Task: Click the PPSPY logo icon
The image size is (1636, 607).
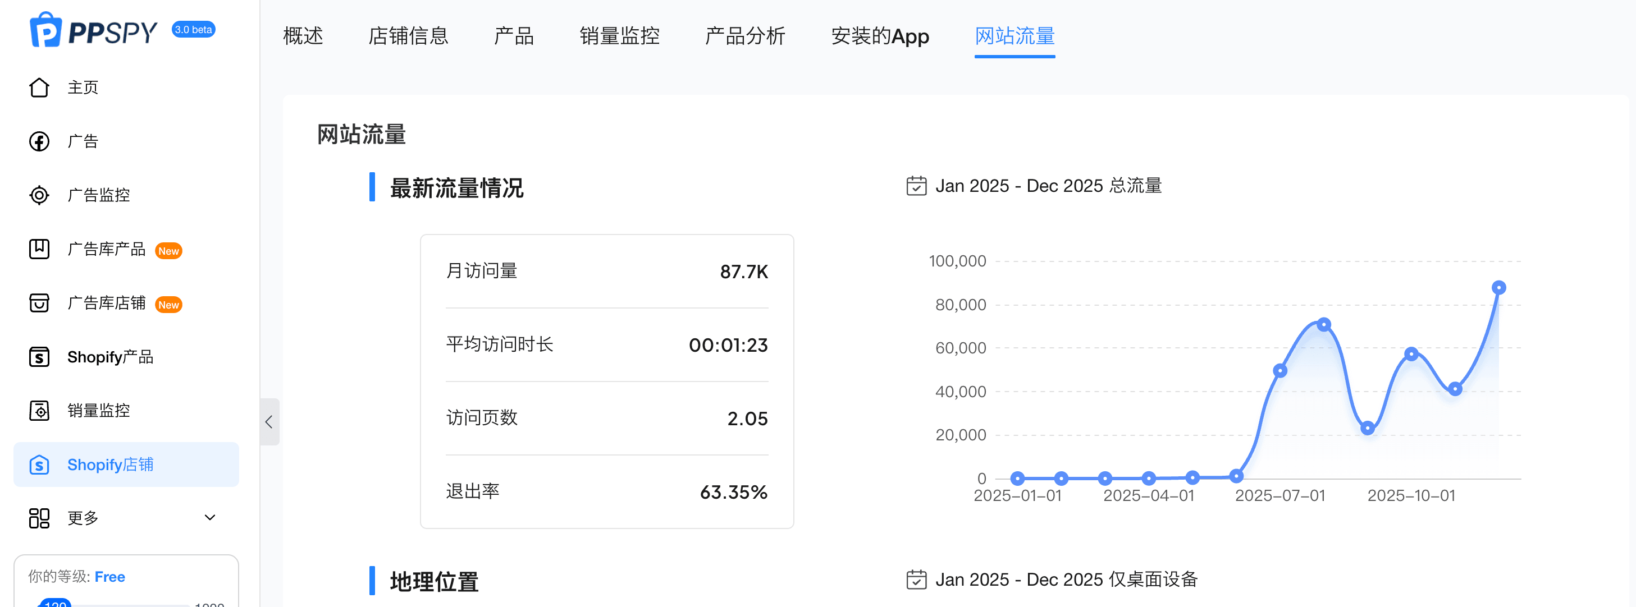Action: 45,30
